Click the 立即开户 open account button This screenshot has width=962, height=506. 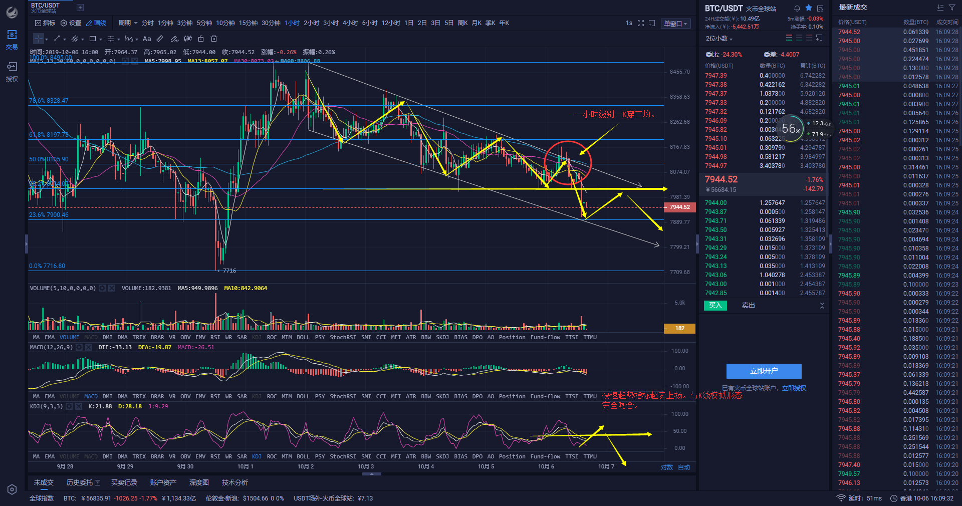[764, 371]
